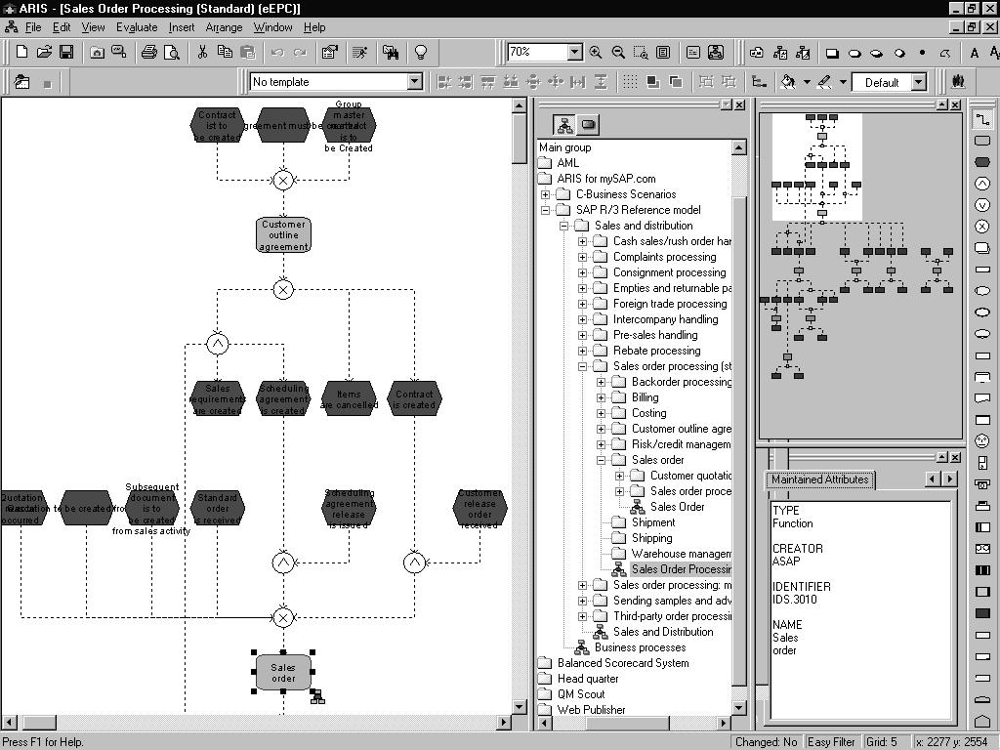The image size is (1000, 750).
Task: Click the Easy Filter status bar entry
Action: pyautogui.click(x=831, y=742)
